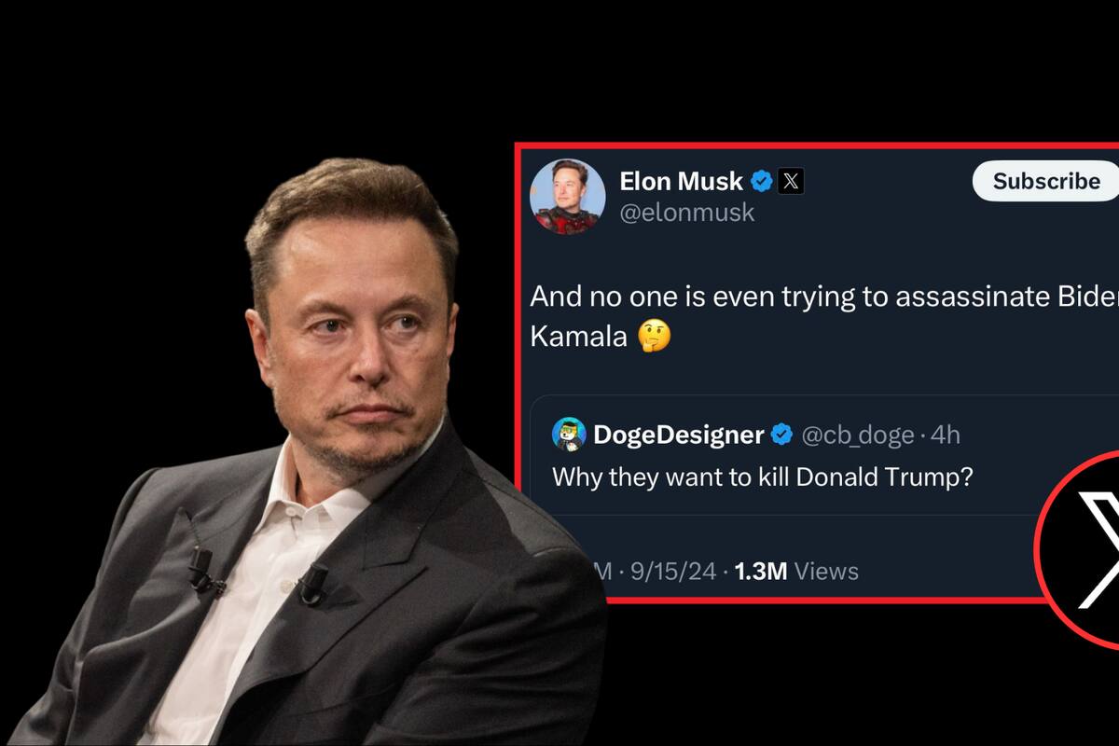Viewport: 1119px width, 746px height.
Task: Click the 9/15/24 date link
Action: [676, 571]
